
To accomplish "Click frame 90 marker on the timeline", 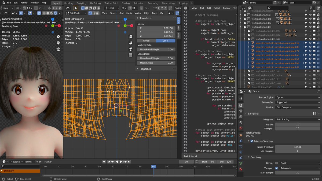I will tap(153, 167).
